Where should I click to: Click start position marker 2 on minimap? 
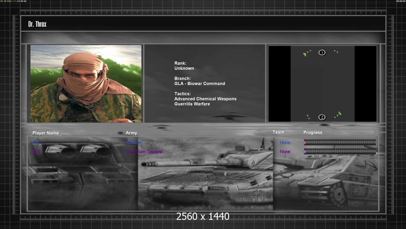pyautogui.click(x=322, y=118)
